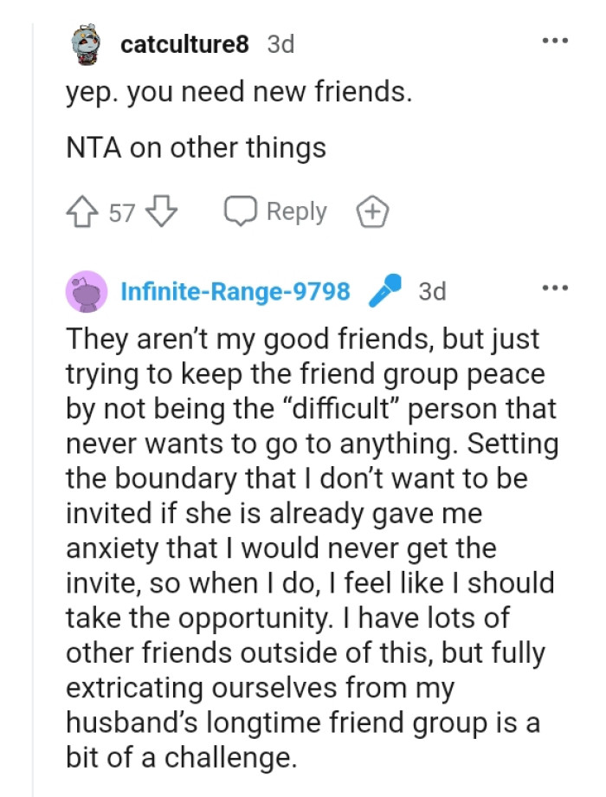Viewport: 606px width, 797px height.
Task: Click the 3d timestamp on catculture8's comment
Action: 280,43
